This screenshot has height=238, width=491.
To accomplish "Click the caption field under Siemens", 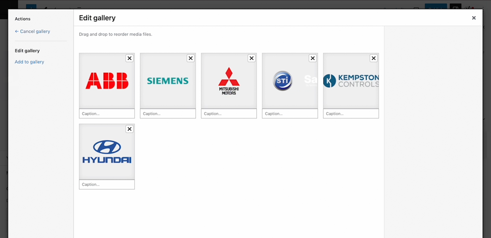I will pyautogui.click(x=168, y=113).
